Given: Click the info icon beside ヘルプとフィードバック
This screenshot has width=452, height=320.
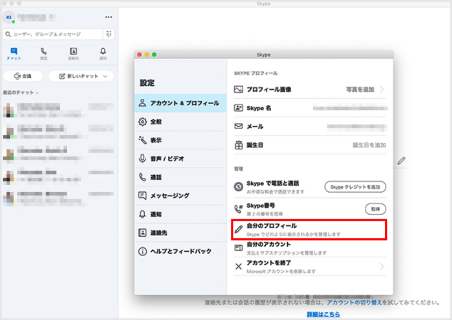Looking at the screenshot, I should [143, 251].
